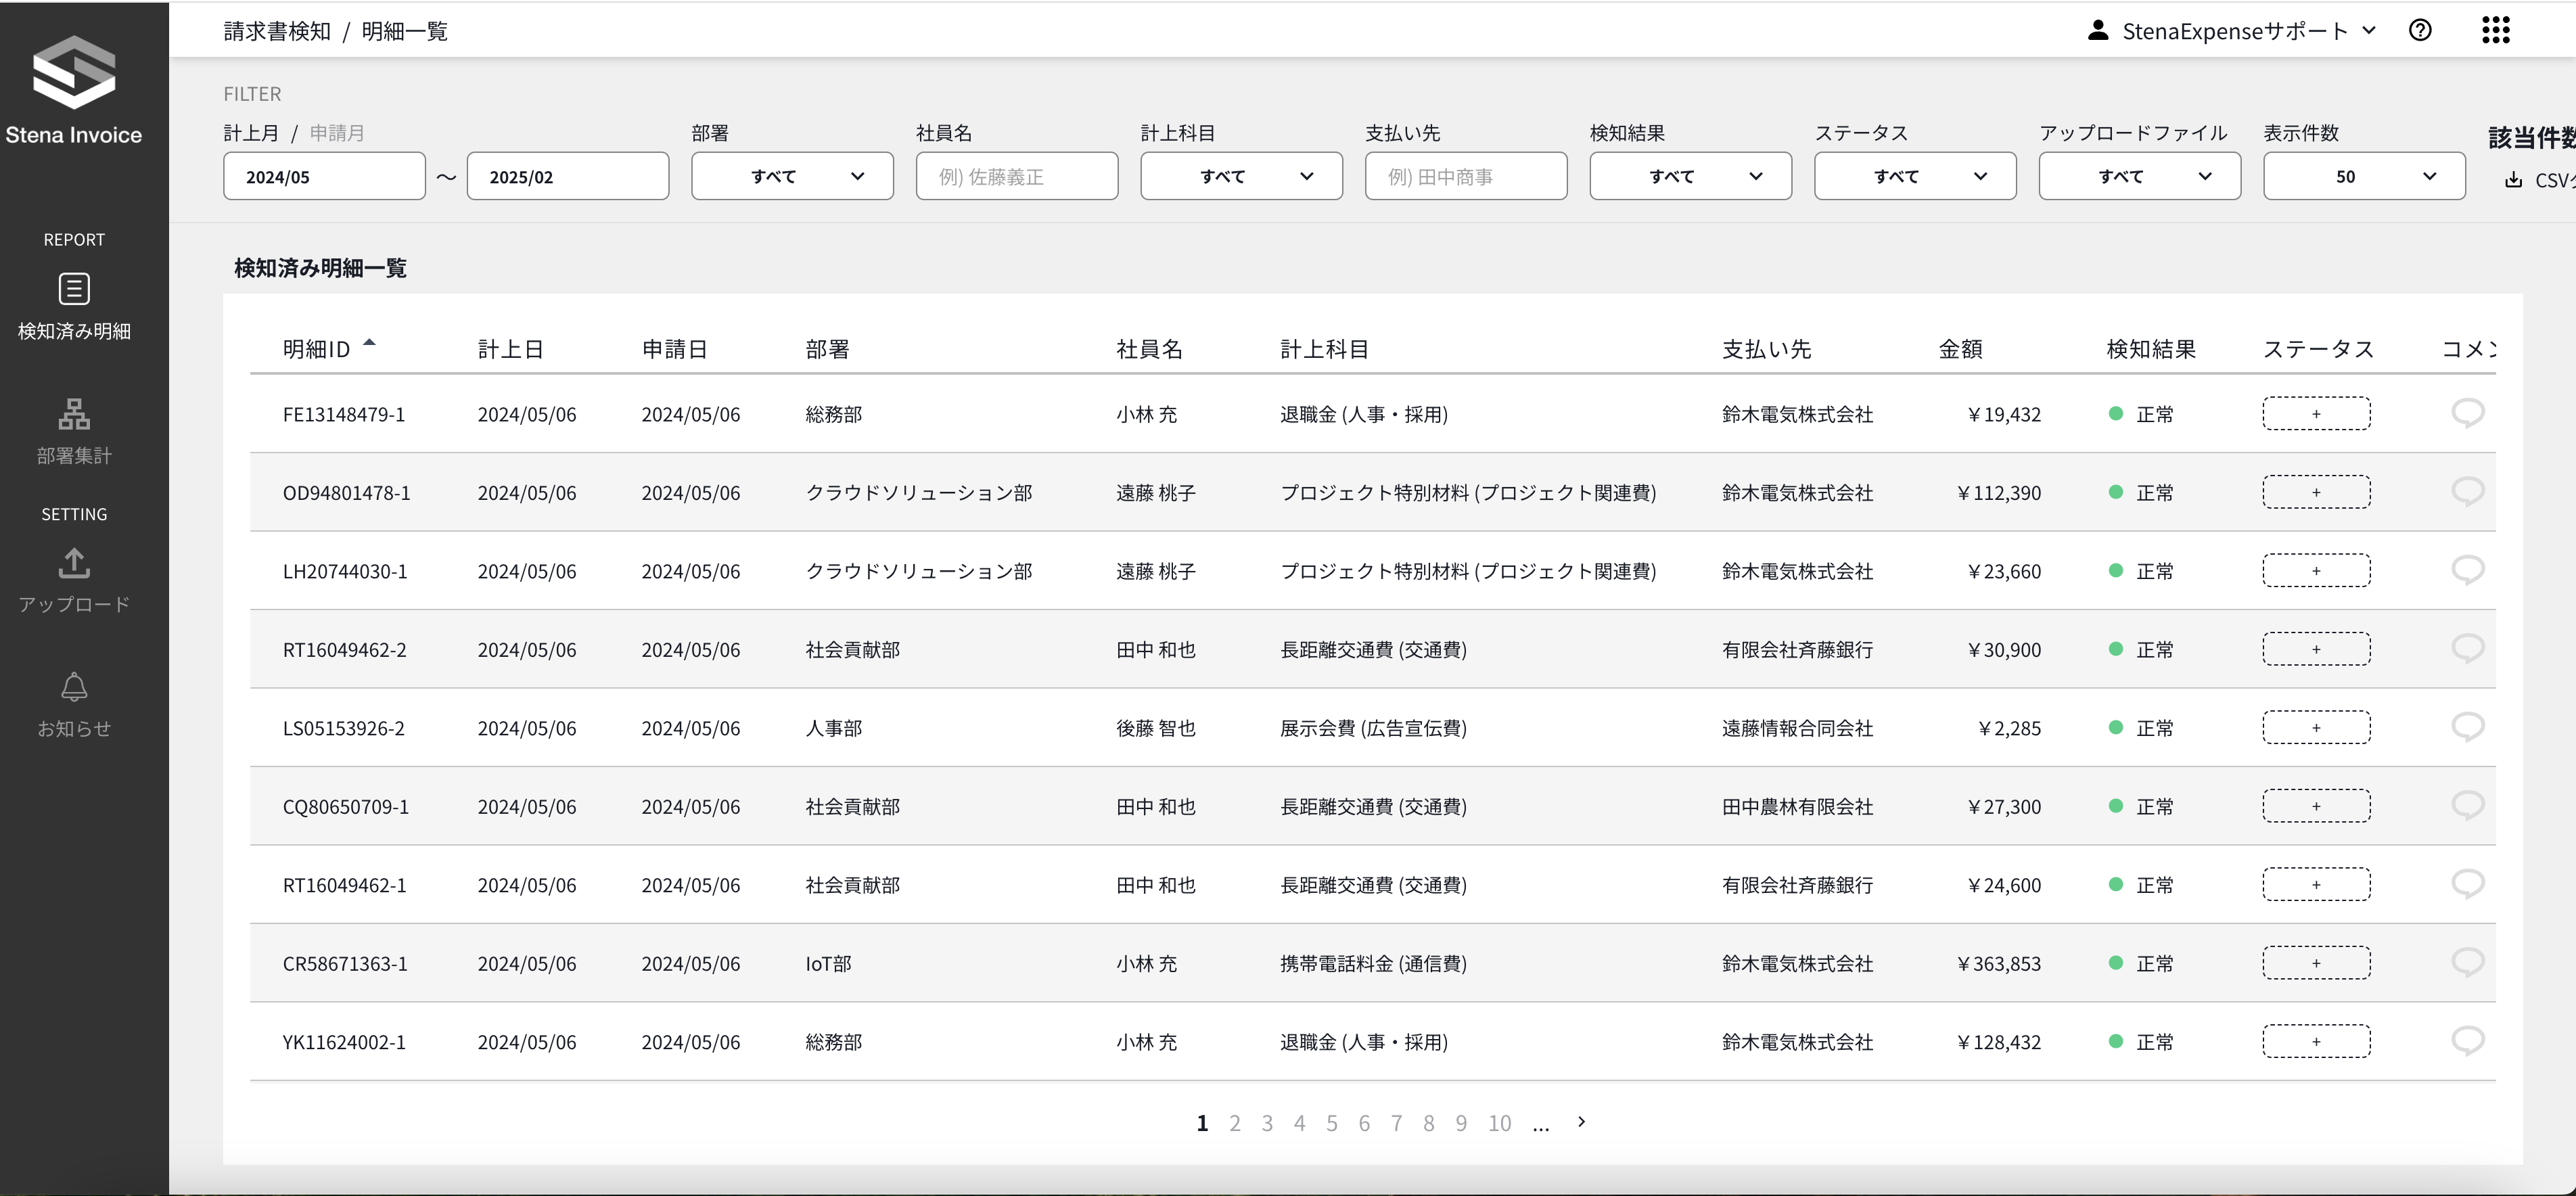Add status for RT16049462-2 row
The image size is (2576, 1196).
2315,649
